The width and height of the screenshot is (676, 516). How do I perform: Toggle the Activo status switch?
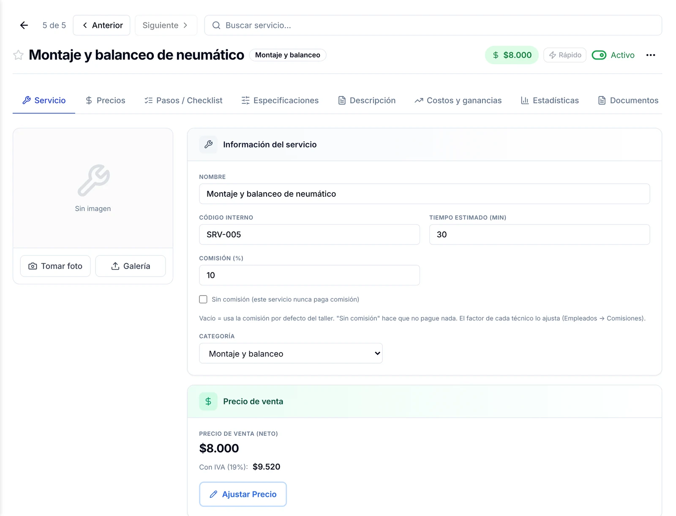tap(599, 55)
